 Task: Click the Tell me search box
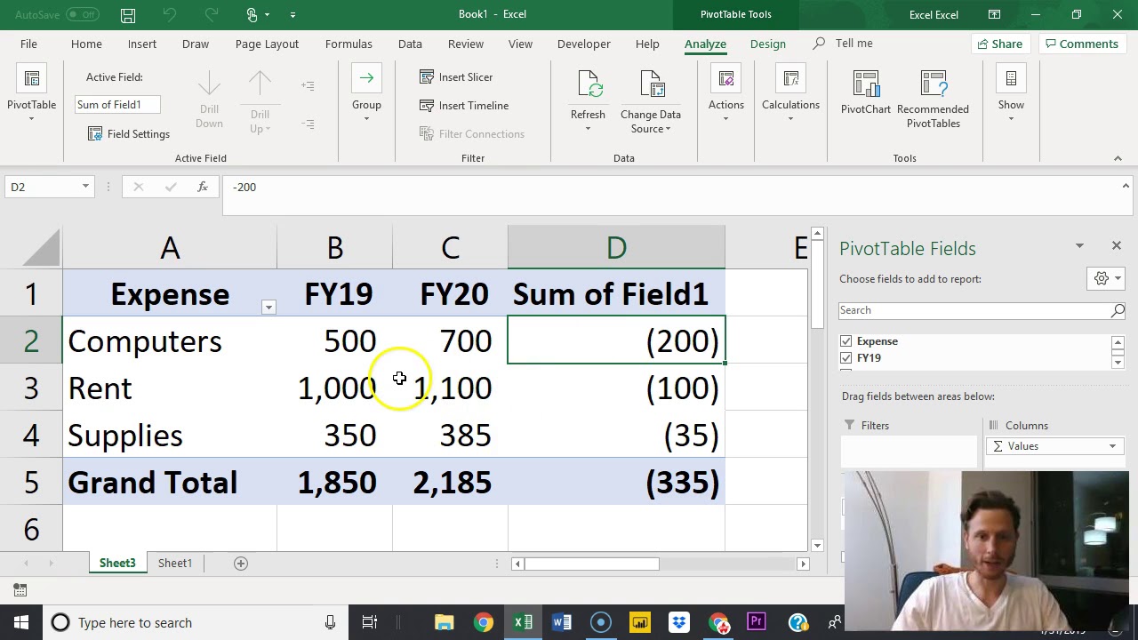pyautogui.click(x=844, y=44)
